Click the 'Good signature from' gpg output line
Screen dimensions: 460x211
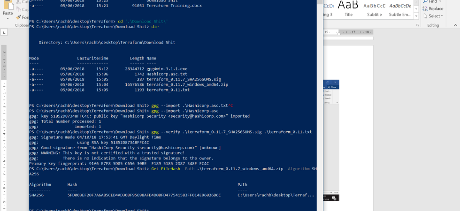[125, 148]
